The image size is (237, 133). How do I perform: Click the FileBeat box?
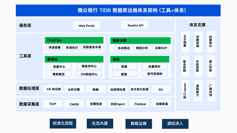click(139, 103)
